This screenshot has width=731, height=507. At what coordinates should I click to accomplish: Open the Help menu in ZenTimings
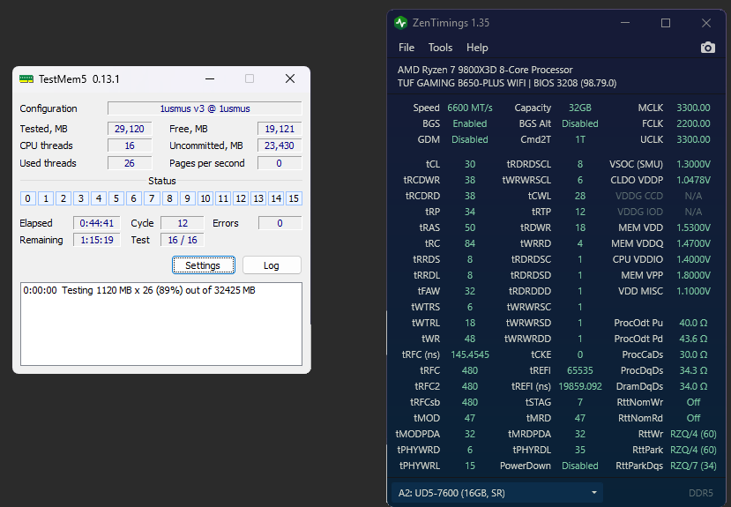click(477, 48)
